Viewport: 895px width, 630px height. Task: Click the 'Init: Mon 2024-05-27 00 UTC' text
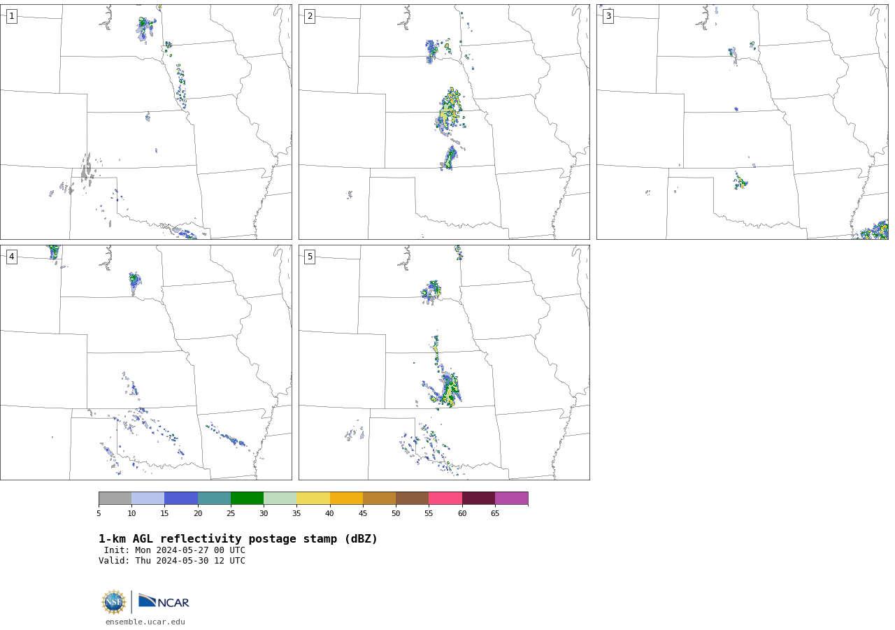click(175, 550)
